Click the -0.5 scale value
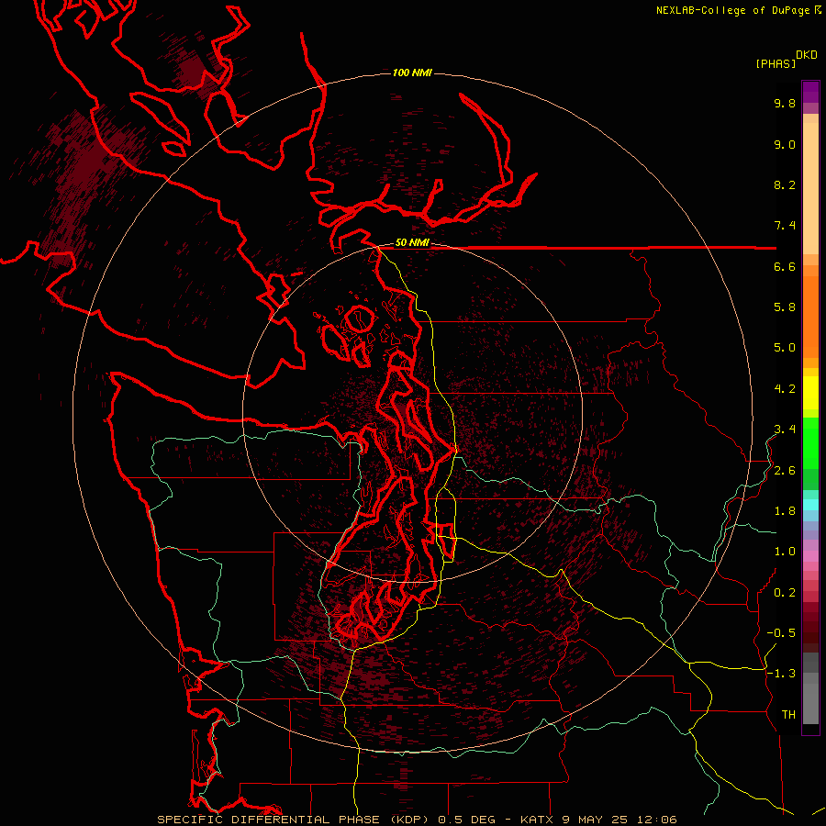 pos(781,632)
